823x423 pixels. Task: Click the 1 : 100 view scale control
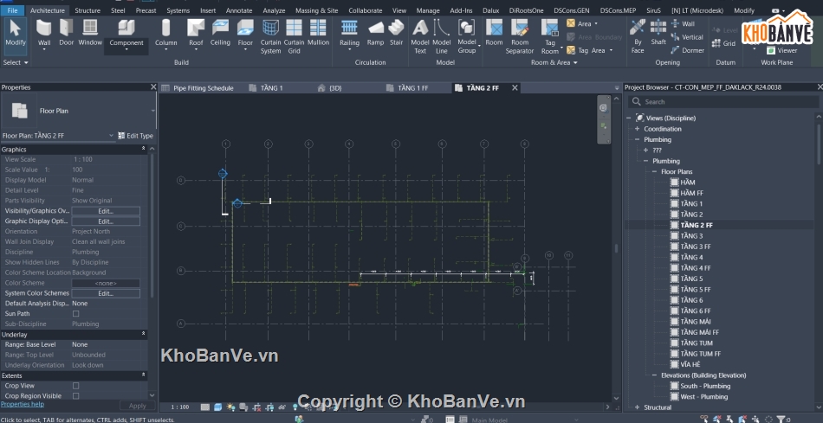(180, 407)
